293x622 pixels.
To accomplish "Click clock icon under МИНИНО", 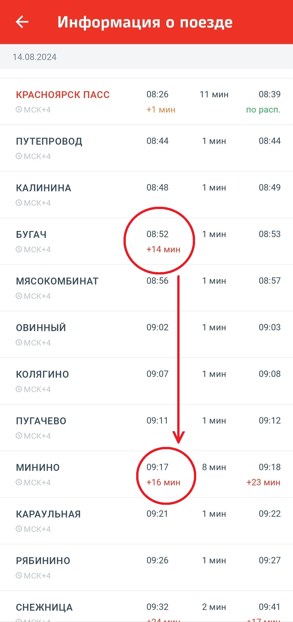I will tap(19, 482).
